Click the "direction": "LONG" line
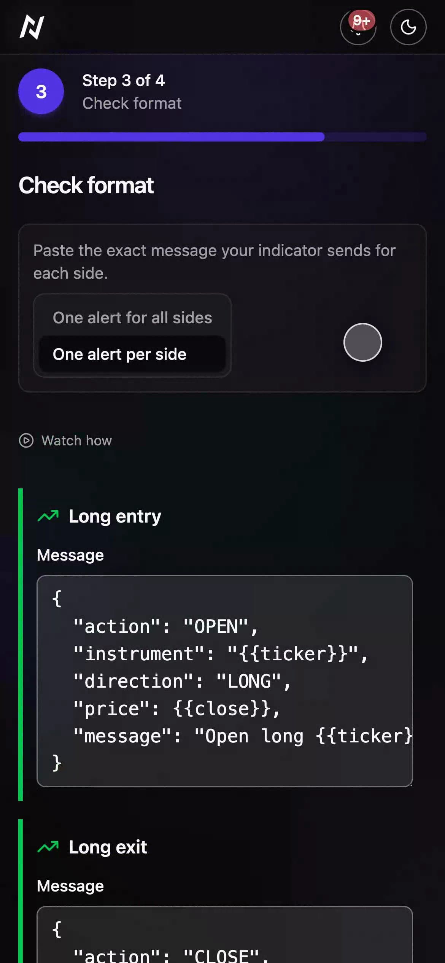The width and height of the screenshot is (445, 963). pos(182,681)
